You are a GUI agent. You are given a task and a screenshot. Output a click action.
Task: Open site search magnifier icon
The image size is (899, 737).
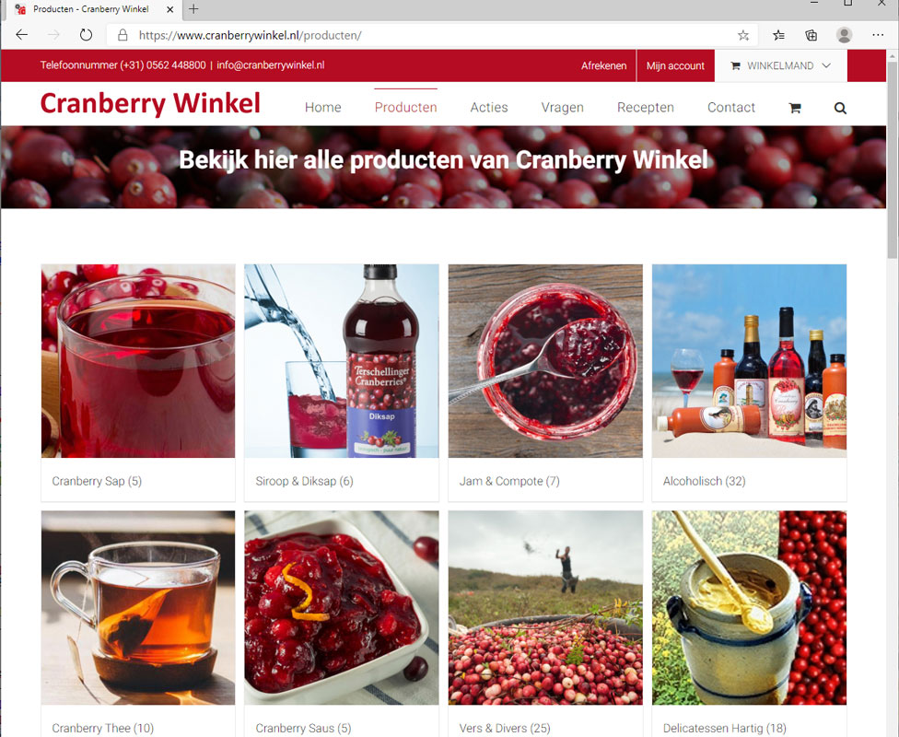(840, 108)
